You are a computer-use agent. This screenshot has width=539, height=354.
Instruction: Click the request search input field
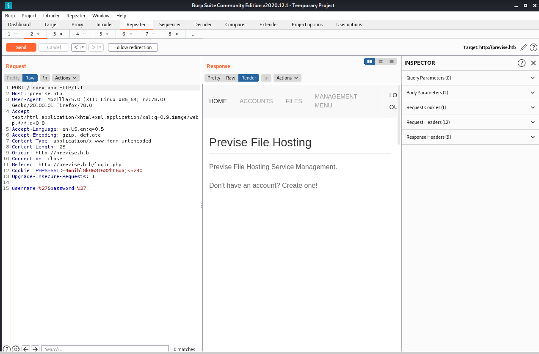(x=105, y=349)
